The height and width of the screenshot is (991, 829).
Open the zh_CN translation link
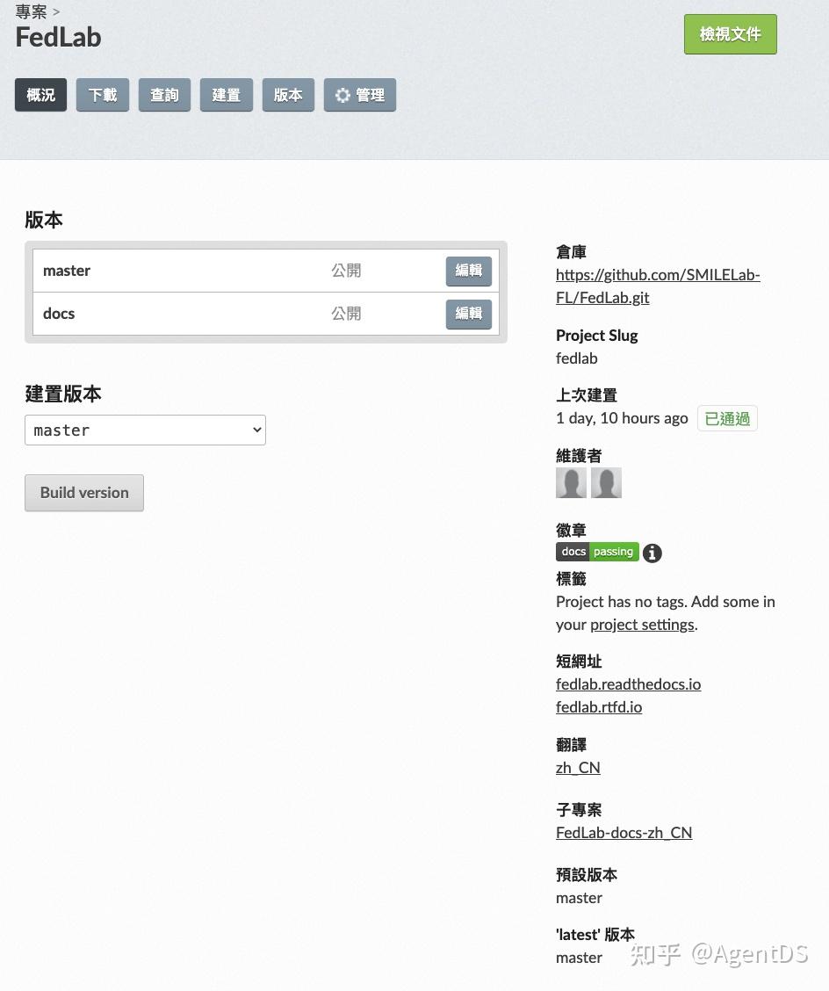pyautogui.click(x=577, y=767)
